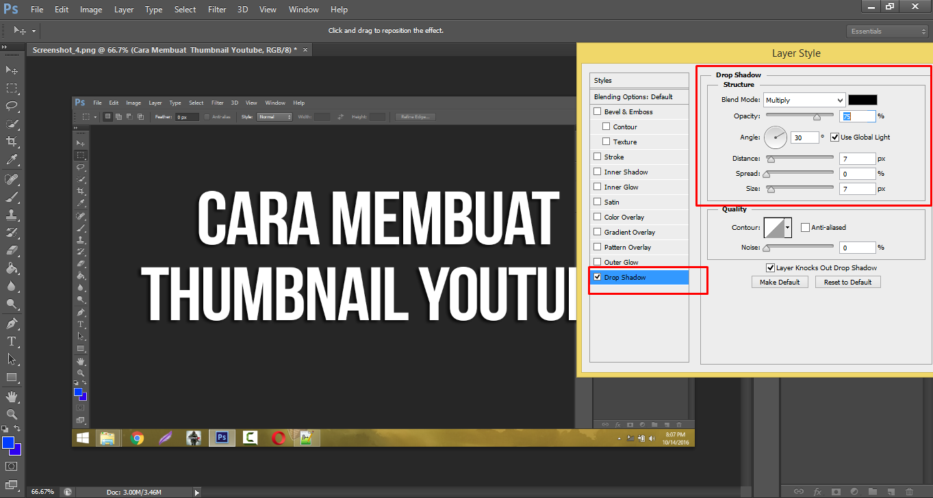Open Photoshop from the Windows taskbar
The width and height of the screenshot is (933, 498).
pos(221,438)
